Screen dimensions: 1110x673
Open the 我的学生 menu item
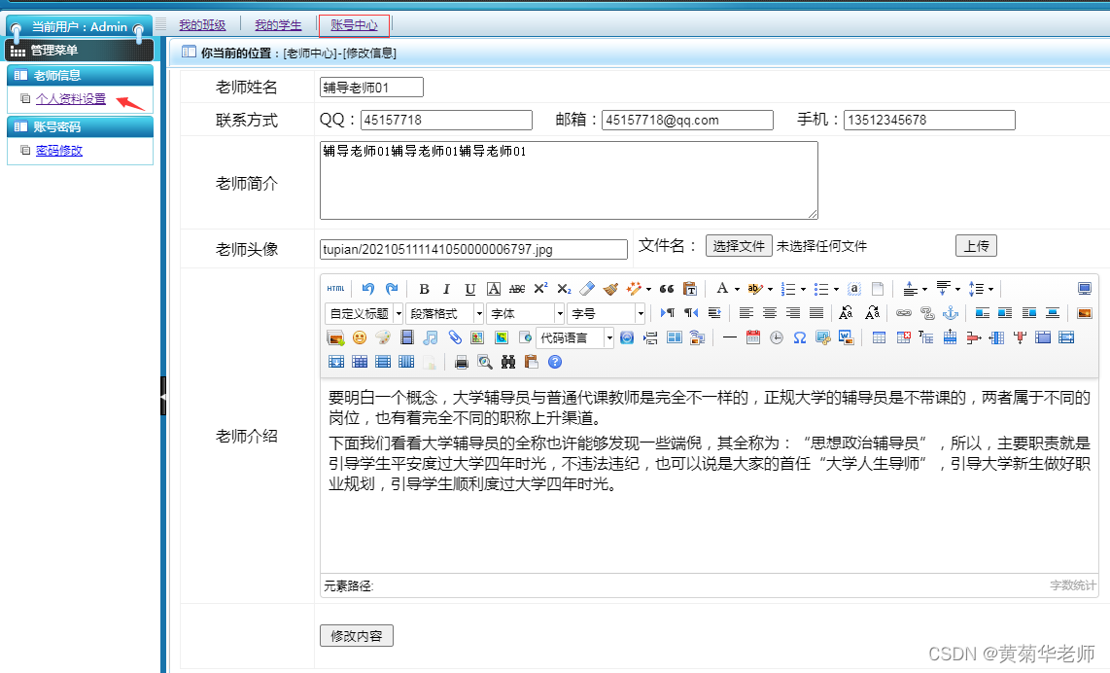(x=278, y=24)
